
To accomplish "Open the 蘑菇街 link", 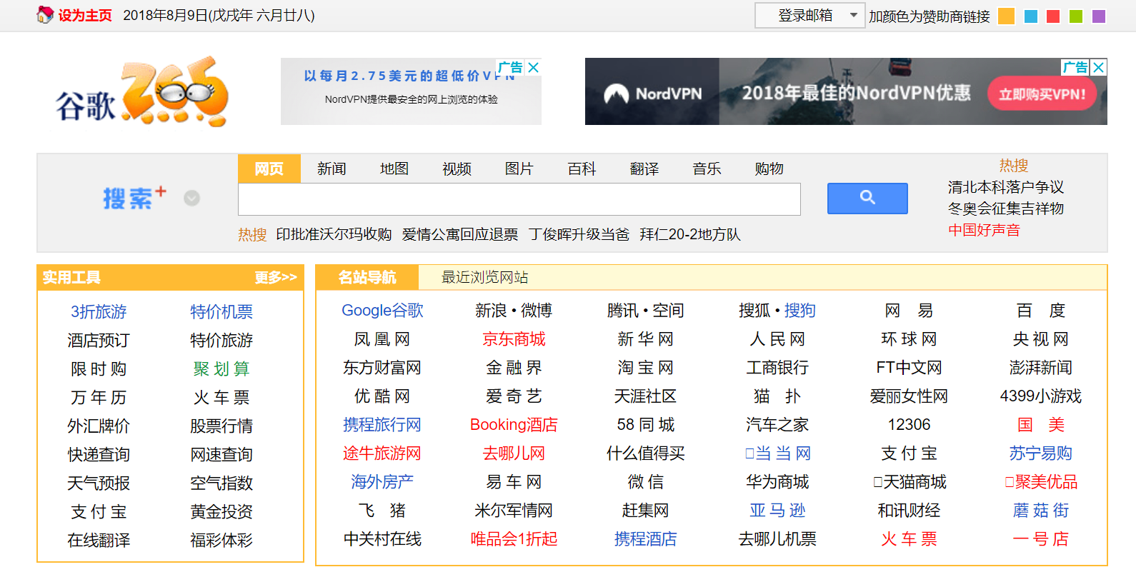I will [1041, 511].
